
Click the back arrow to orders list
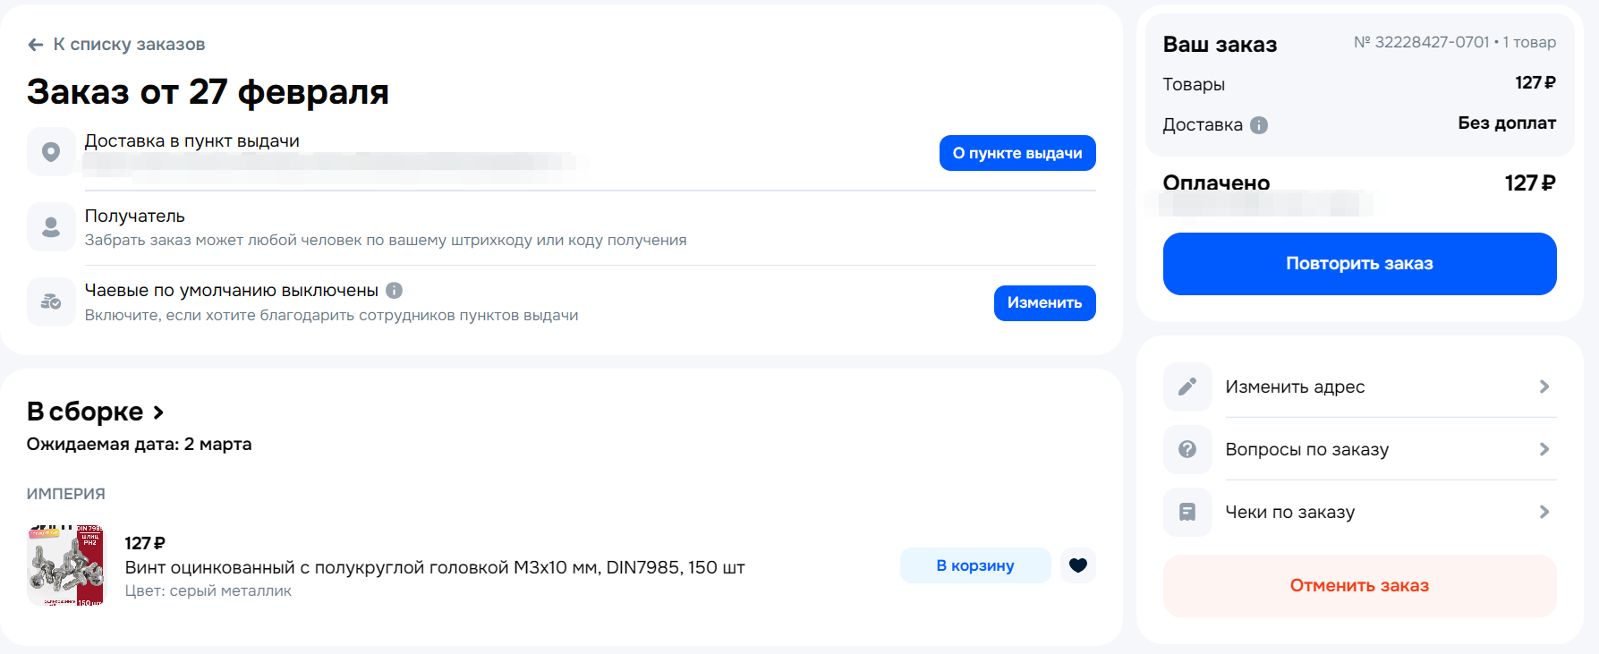point(36,45)
